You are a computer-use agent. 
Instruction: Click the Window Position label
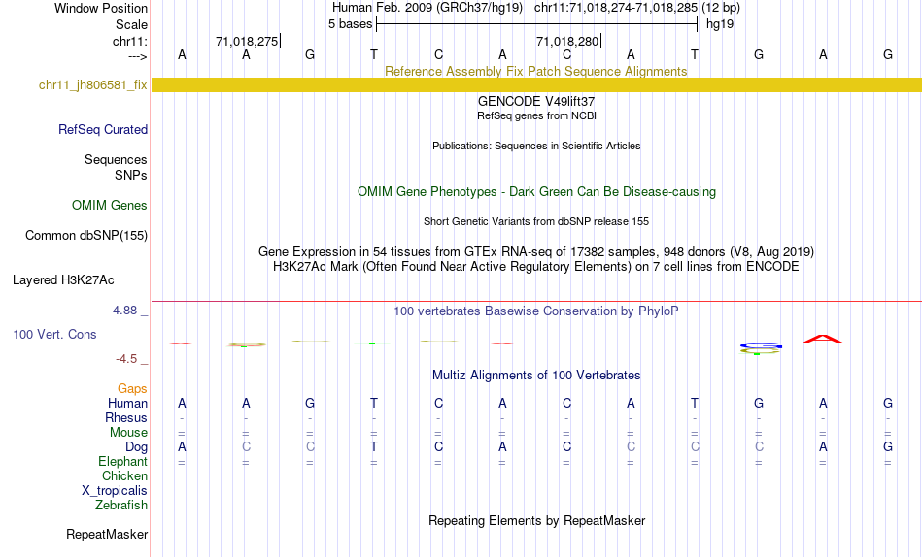point(101,8)
